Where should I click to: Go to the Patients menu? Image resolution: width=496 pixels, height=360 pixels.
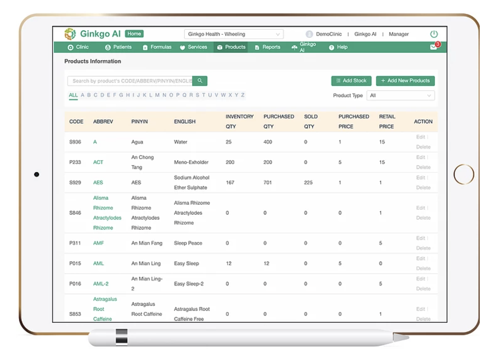coord(119,47)
